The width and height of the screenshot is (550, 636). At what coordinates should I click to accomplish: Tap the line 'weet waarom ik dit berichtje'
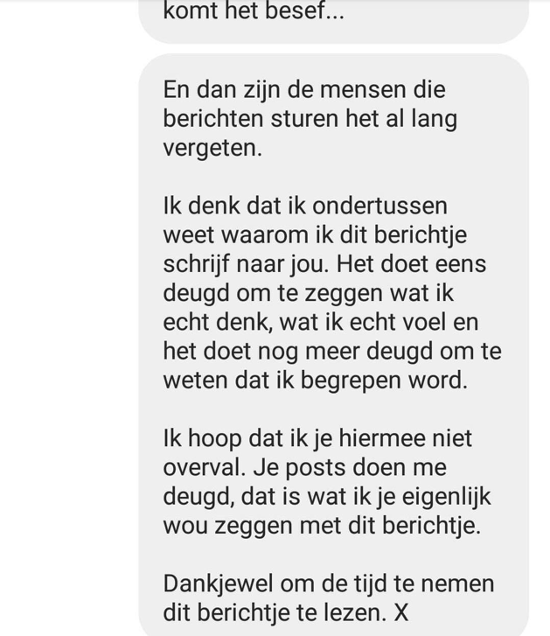pyautogui.click(x=315, y=234)
